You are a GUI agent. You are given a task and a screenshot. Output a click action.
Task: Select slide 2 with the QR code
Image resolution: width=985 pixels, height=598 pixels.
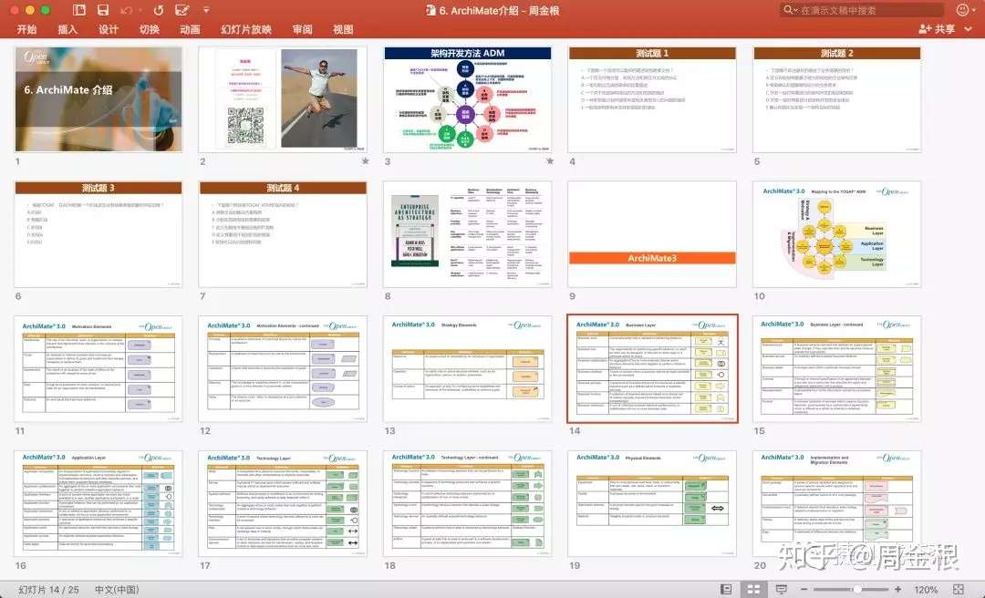pyautogui.click(x=283, y=99)
